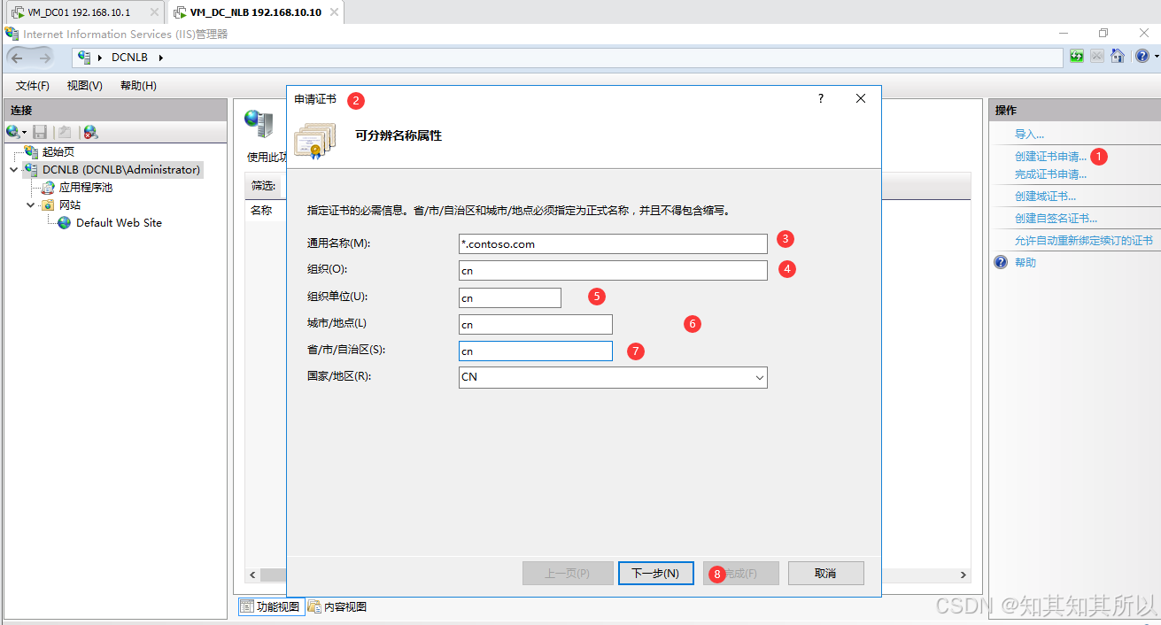The height and width of the screenshot is (625, 1161).
Task: Switch to the 内容视图 tab
Action: point(337,606)
